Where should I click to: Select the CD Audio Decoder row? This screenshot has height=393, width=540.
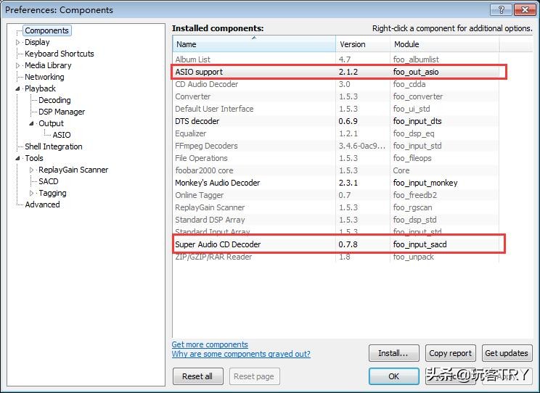coord(336,84)
